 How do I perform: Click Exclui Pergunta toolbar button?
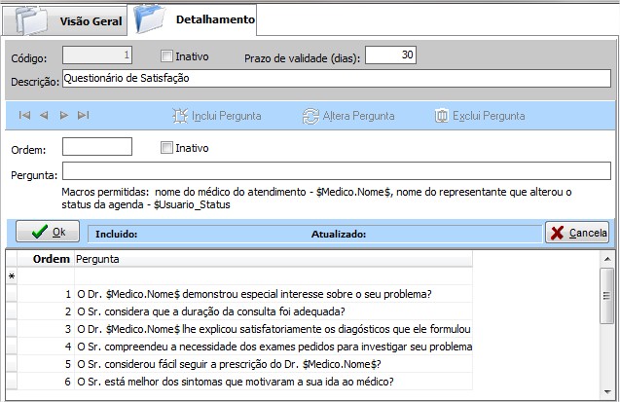[480, 115]
